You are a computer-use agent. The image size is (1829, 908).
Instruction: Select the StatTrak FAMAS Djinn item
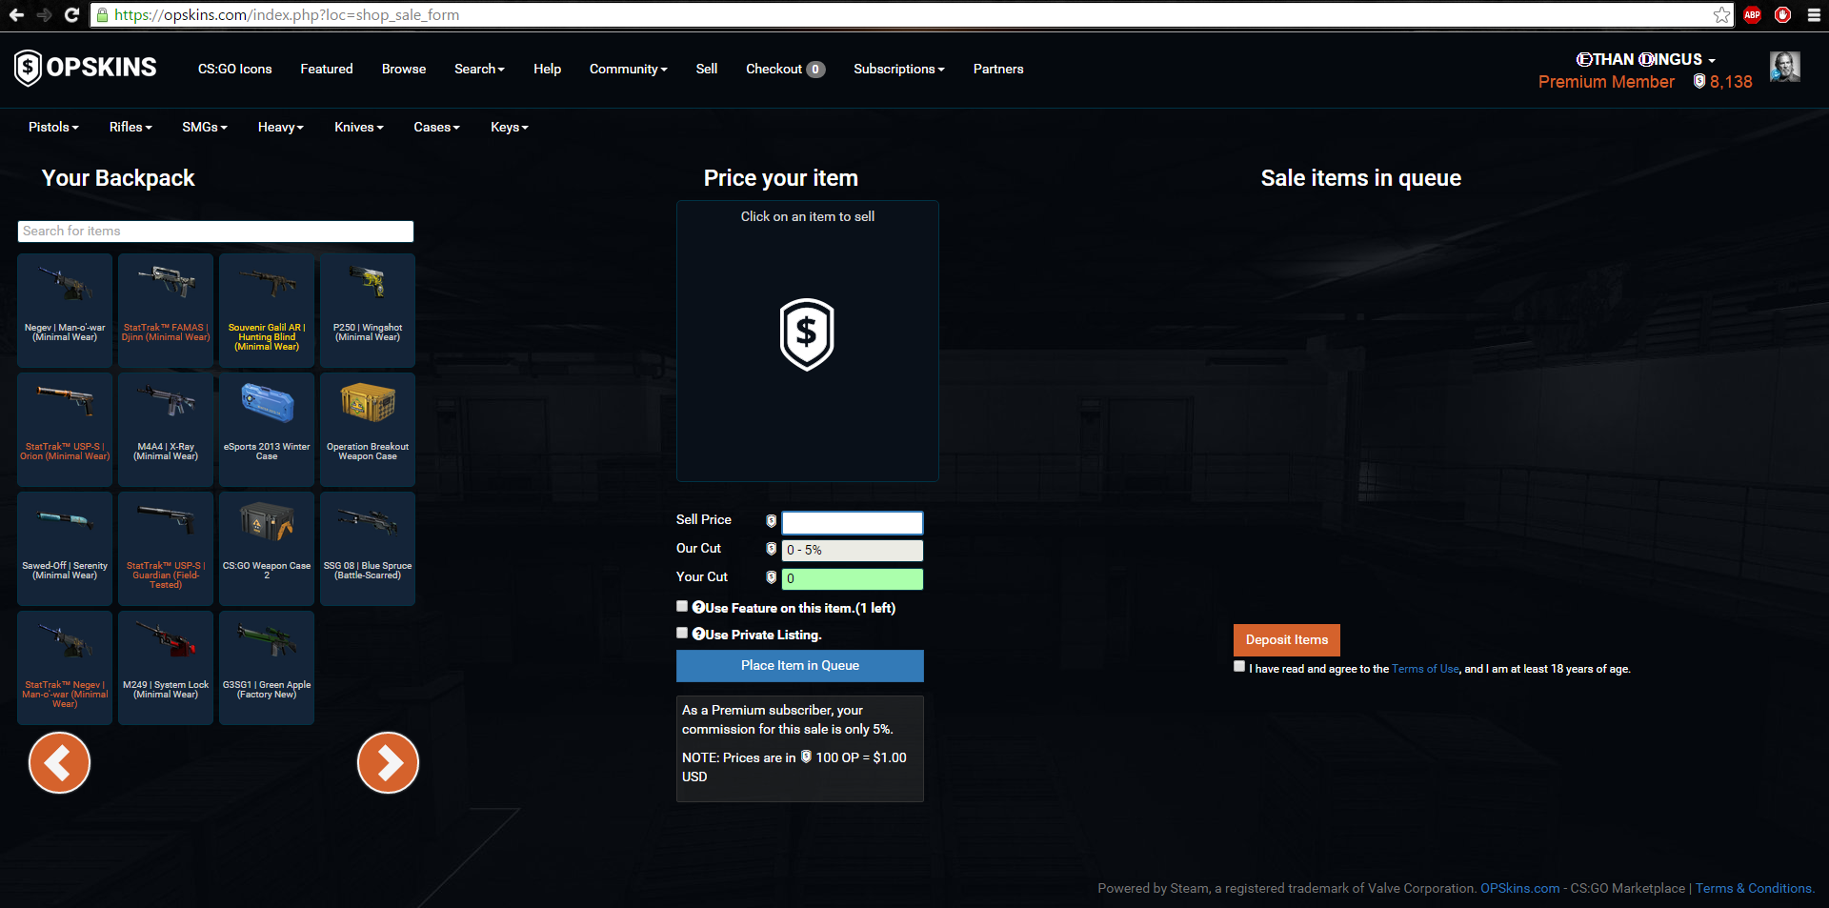166,311
